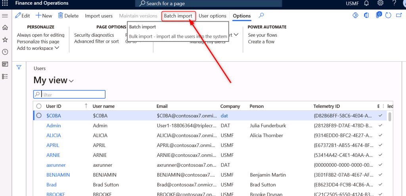This screenshot has width=406, height=196.
Task: Click the refresh page icon
Action: click(388, 16)
